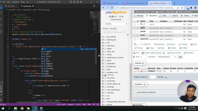Choose $_POST from autocomplete list
This screenshot has height=111, width=198.
point(69,61)
